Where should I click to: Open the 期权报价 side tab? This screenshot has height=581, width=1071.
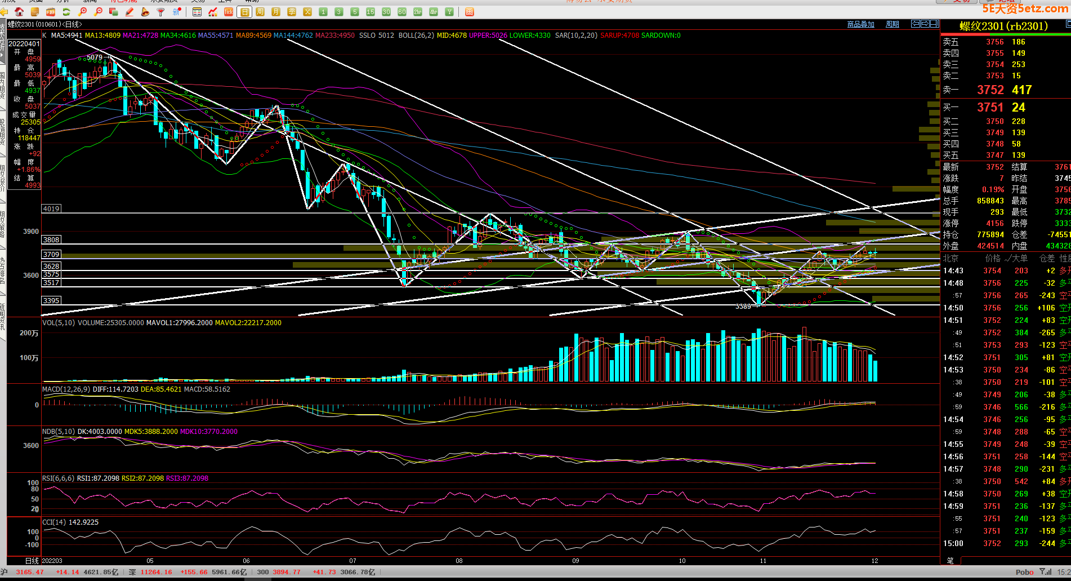click(3, 179)
